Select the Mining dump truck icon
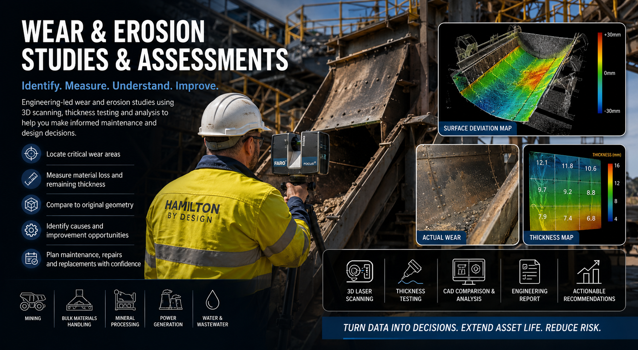638x350 pixels. click(x=33, y=301)
